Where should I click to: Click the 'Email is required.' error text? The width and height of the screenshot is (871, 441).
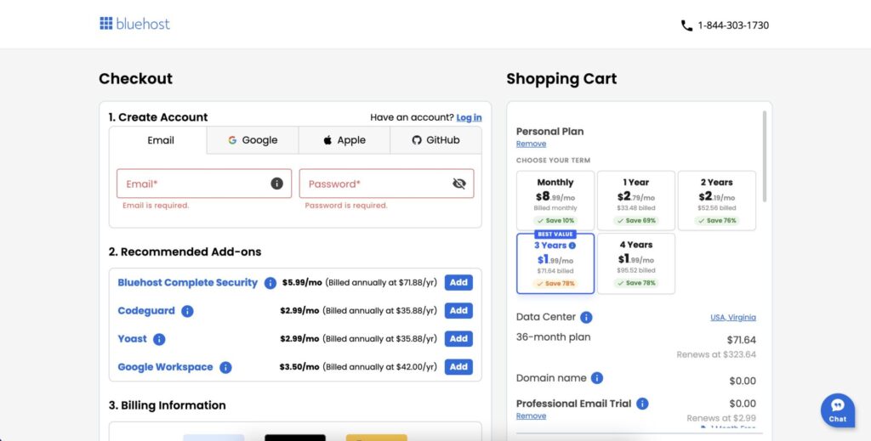tap(156, 206)
